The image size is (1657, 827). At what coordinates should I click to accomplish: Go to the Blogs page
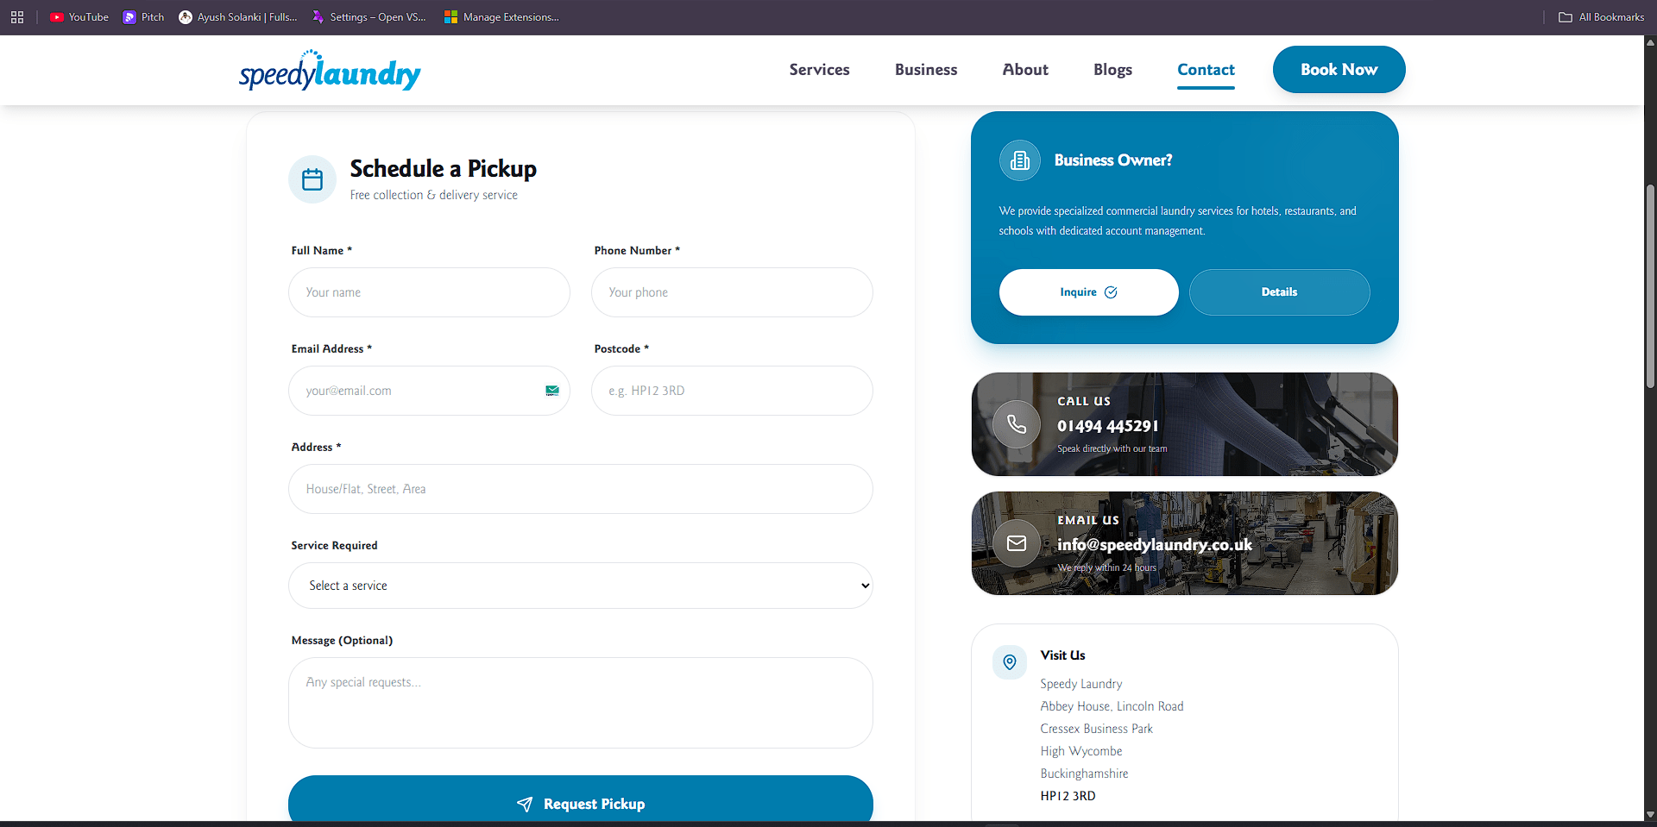[x=1112, y=70]
